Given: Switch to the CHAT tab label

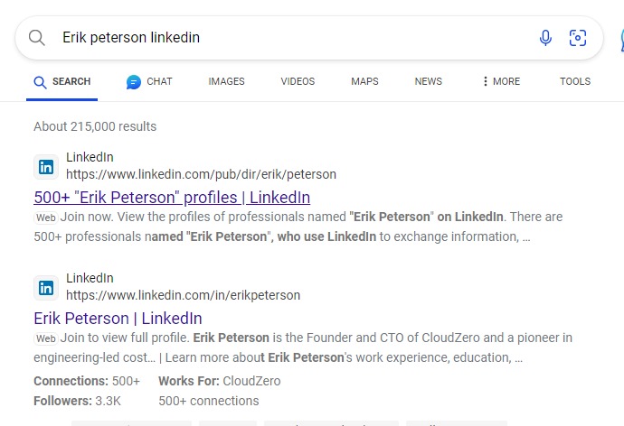Looking at the screenshot, I should 159,81.
